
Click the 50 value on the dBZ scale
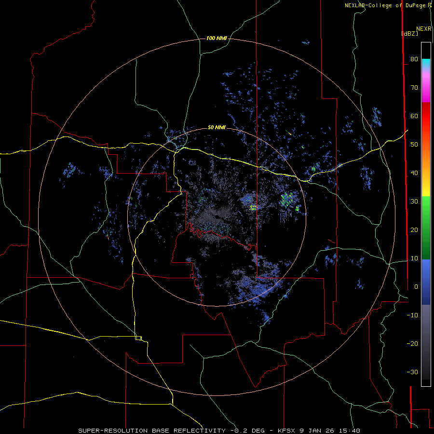pyautogui.click(x=414, y=145)
